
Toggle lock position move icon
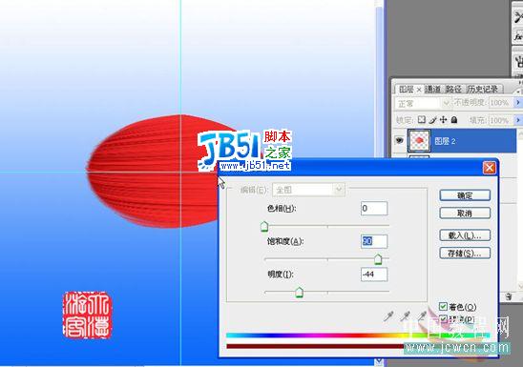pyautogui.click(x=443, y=120)
